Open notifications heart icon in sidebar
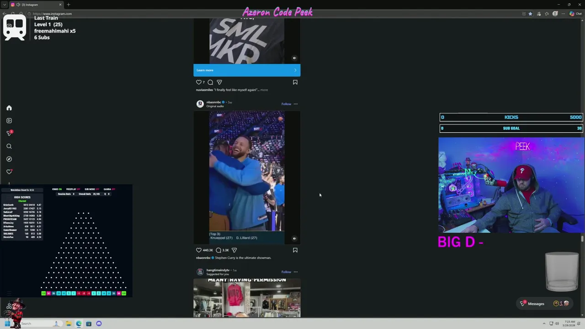The height and width of the screenshot is (329, 585). (x=9, y=172)
